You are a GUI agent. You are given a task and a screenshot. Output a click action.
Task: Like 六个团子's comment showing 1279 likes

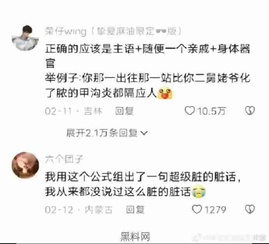[x=197, y=209]
